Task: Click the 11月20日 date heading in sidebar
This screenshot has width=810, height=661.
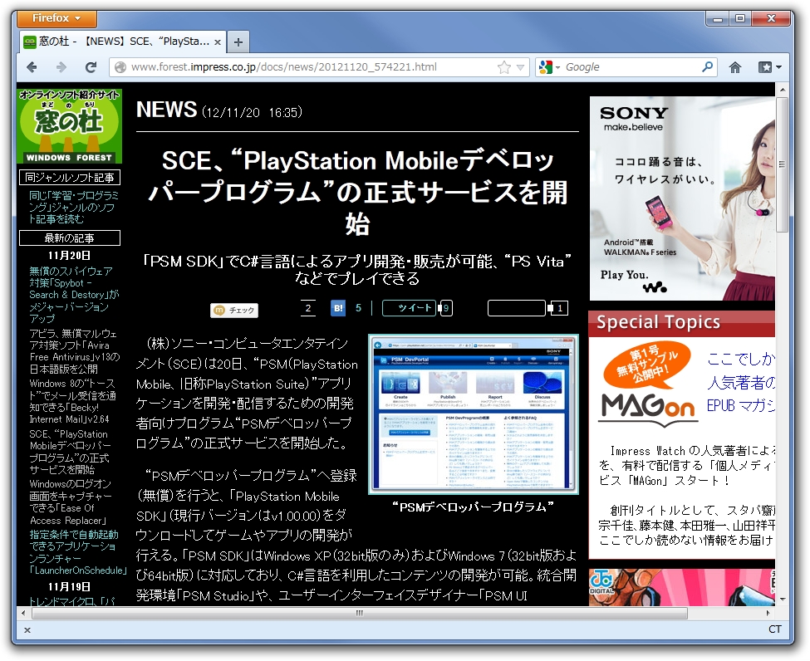Action: (x=69, y=256)
